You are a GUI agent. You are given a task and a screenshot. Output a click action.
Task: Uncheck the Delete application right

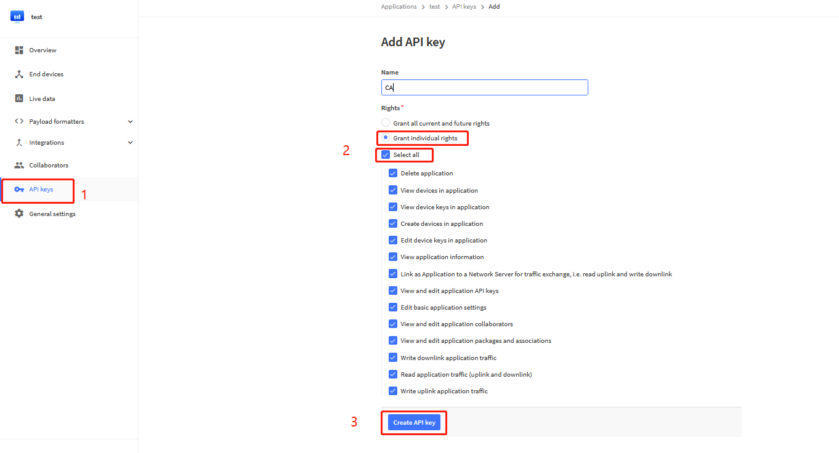point(393,174)
